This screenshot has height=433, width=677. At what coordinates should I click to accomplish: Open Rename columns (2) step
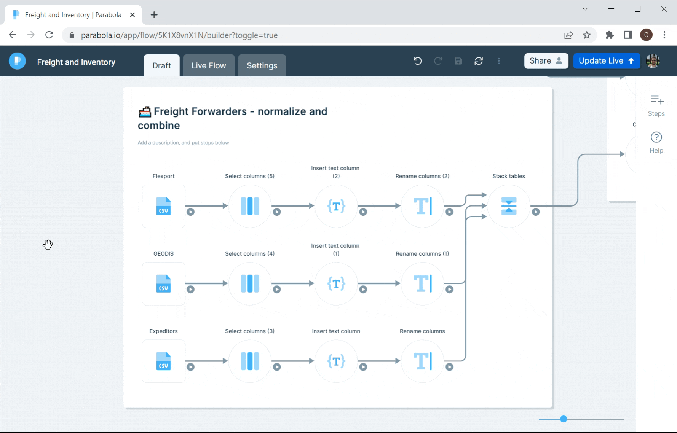coord(423,206)
